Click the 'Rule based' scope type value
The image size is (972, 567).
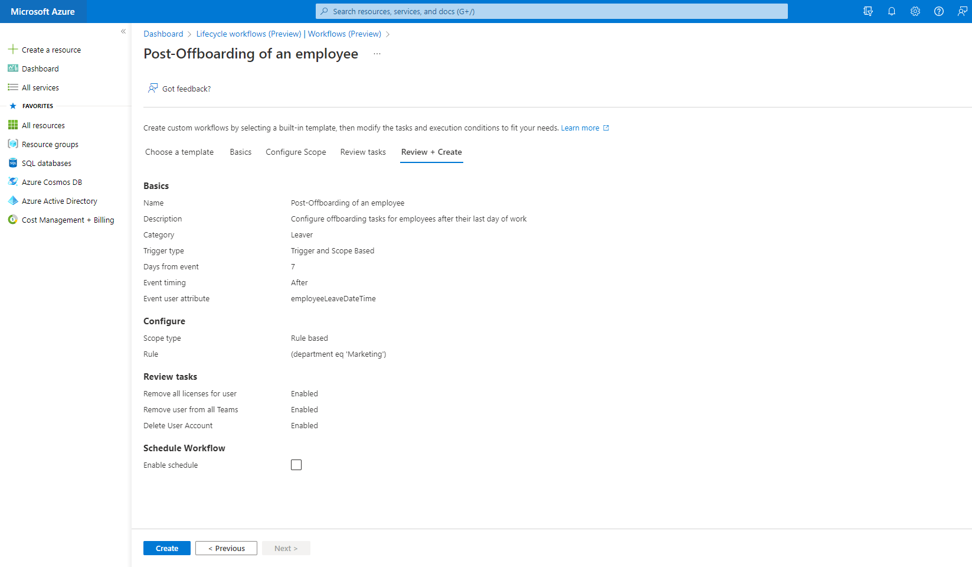pyautogui.click(x=309, y=338)
